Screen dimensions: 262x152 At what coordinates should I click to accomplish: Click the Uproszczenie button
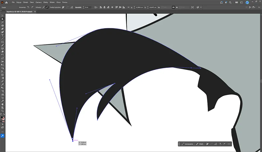tap(187, 144)
